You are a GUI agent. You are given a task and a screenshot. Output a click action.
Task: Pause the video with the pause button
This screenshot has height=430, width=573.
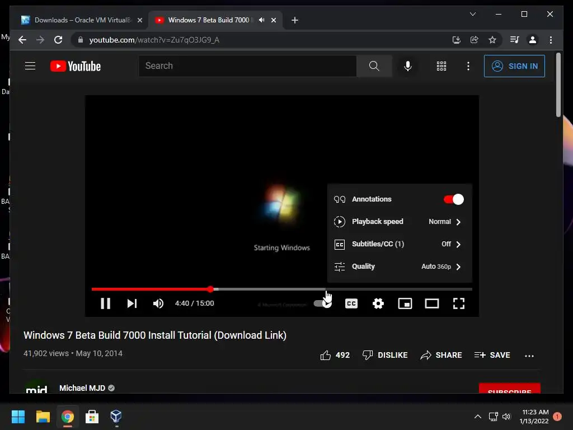(x=105, y=303)
